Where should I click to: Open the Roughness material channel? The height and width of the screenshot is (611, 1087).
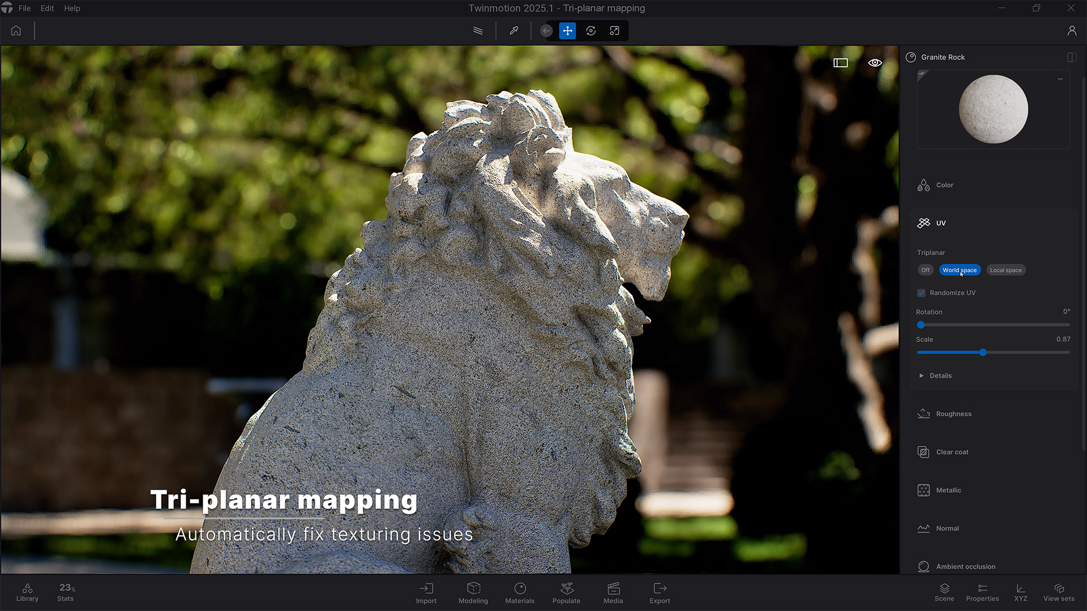coord(953,414)
